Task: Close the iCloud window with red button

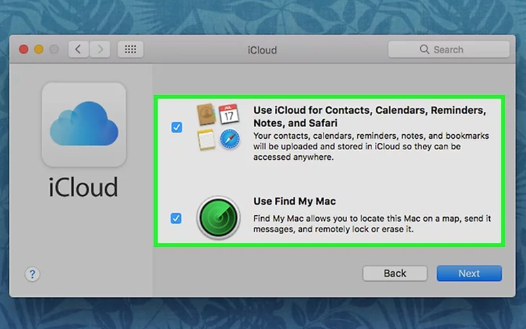Action: coord(24,49)
